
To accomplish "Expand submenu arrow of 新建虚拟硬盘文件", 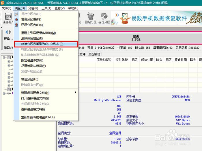I will (76, 92).
